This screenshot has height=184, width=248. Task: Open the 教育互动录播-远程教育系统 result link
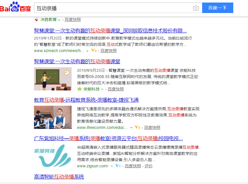[86, 100]
